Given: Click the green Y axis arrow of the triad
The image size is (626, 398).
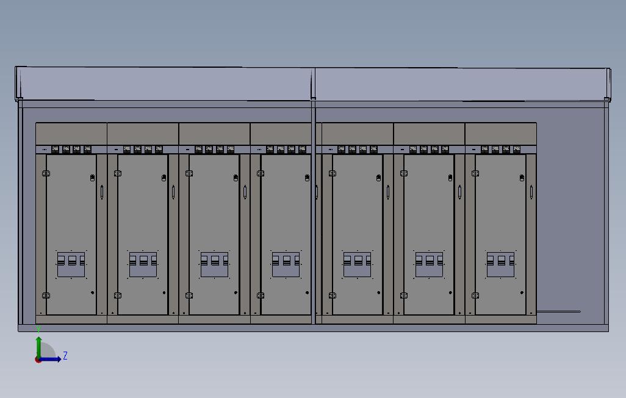Looking at the screenshot, I should tap(38, 347).
